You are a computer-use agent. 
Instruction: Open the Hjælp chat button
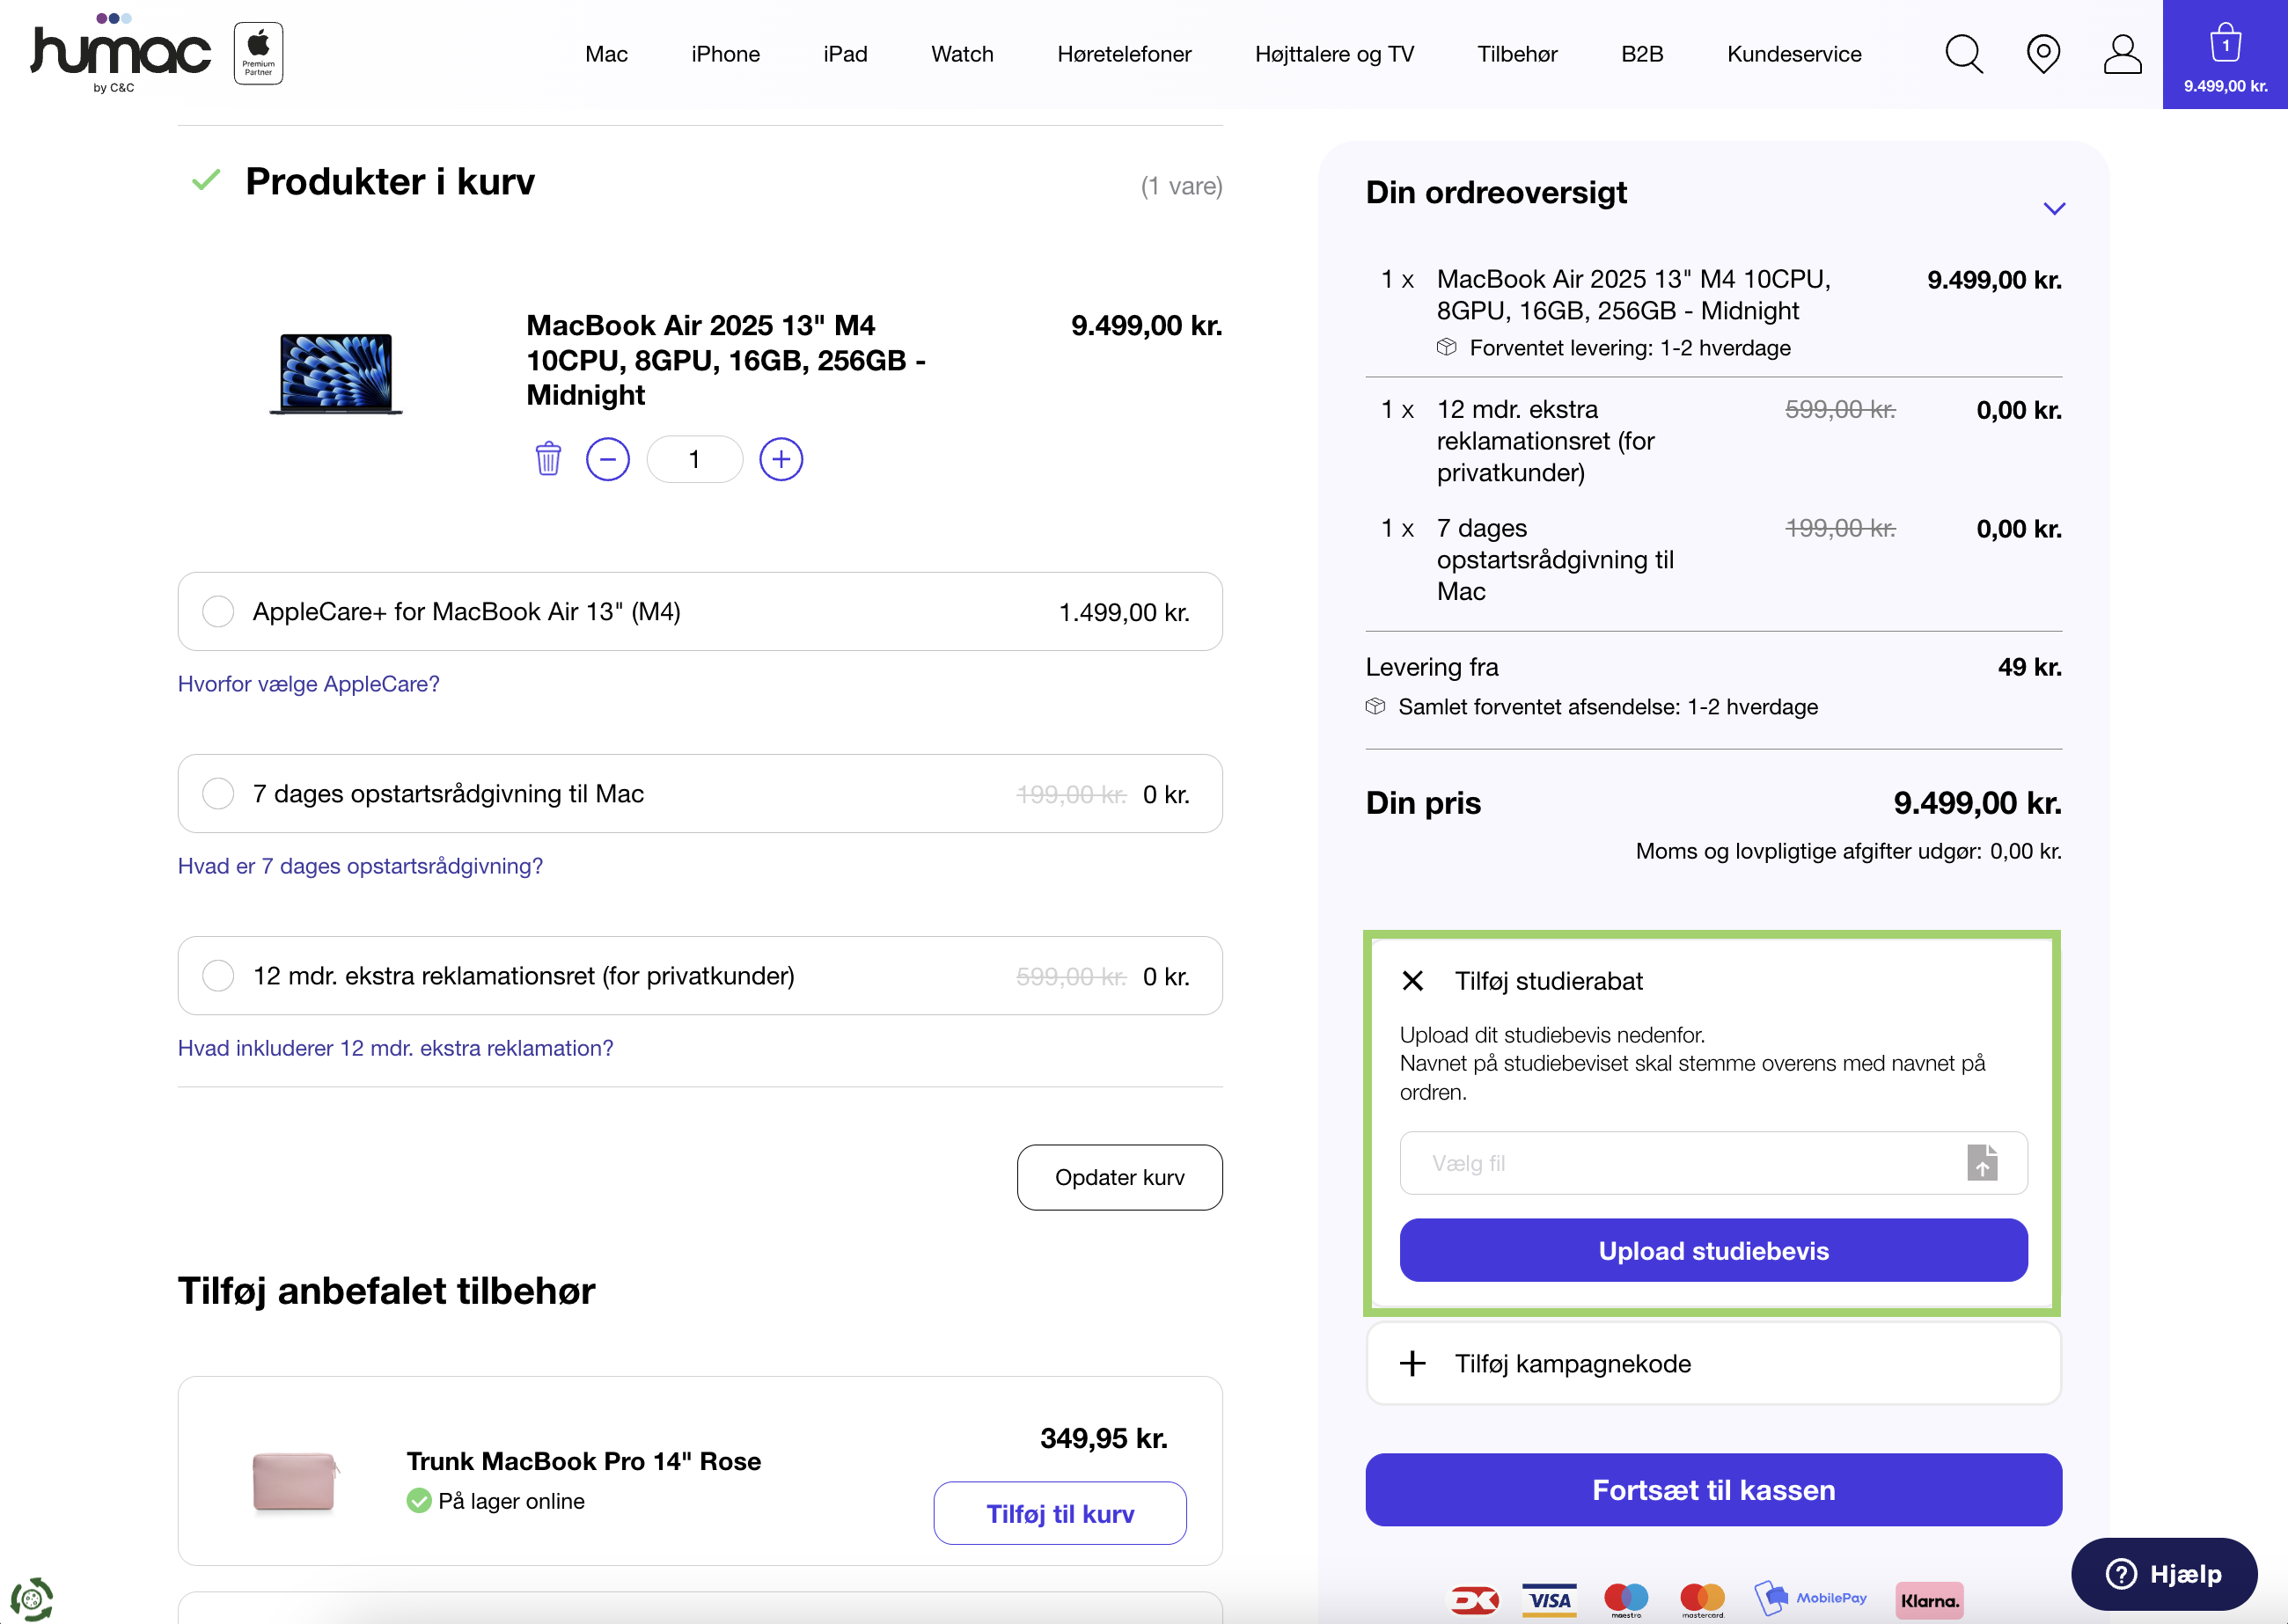tap(2163, 1574)
